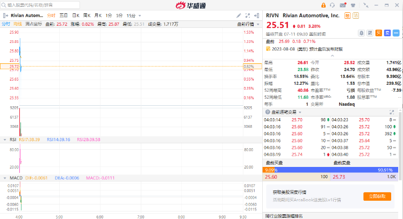Toggle the blue 分时 line indicator
The image size is (403, 219).
[6, 24]
